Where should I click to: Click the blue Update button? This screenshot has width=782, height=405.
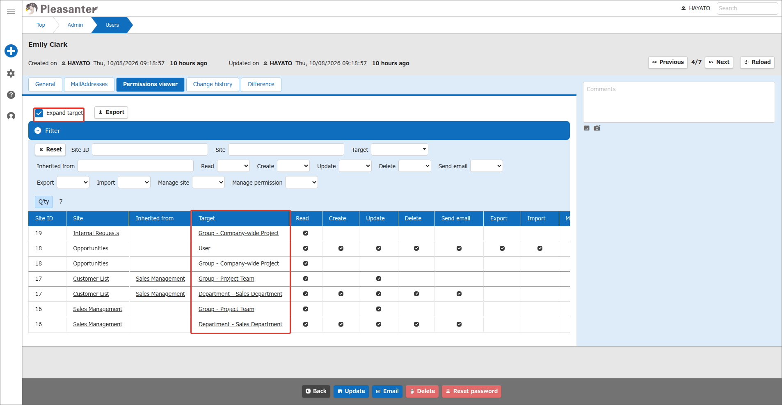coord(351,391)
